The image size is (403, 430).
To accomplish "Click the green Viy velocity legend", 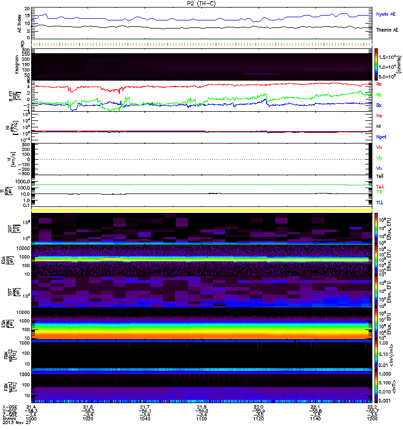I will pyautogui.click(x=379, y=157).
